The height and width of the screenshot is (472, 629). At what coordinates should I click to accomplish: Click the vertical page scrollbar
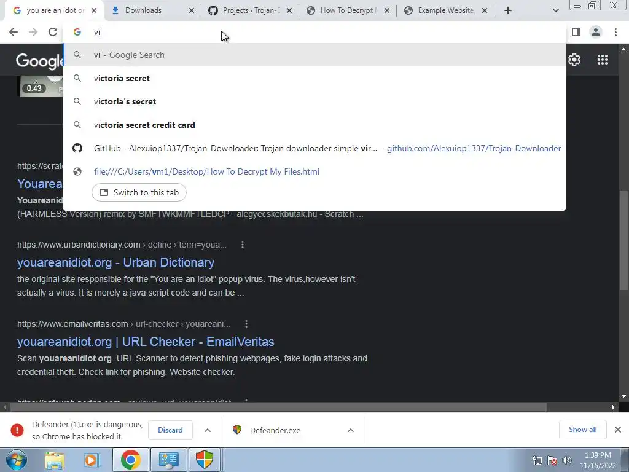click(x=623, y=240)
